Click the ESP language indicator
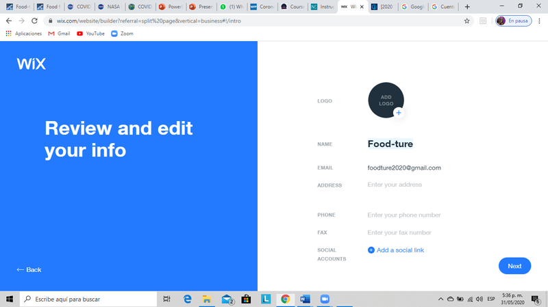 [491, 299]
